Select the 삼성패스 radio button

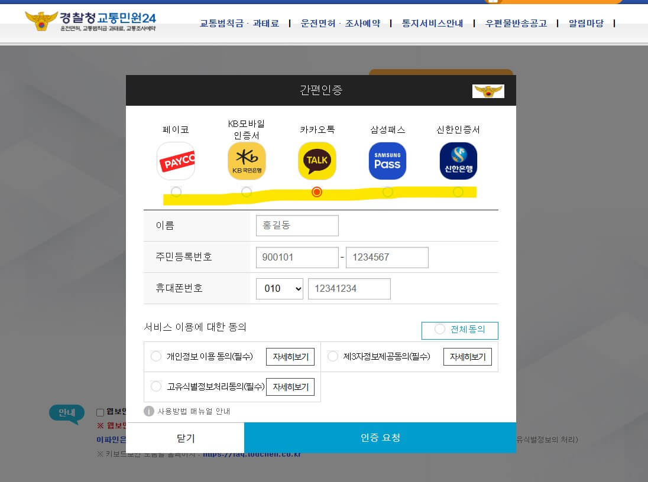pyautogui.click(x=388, y=191)
